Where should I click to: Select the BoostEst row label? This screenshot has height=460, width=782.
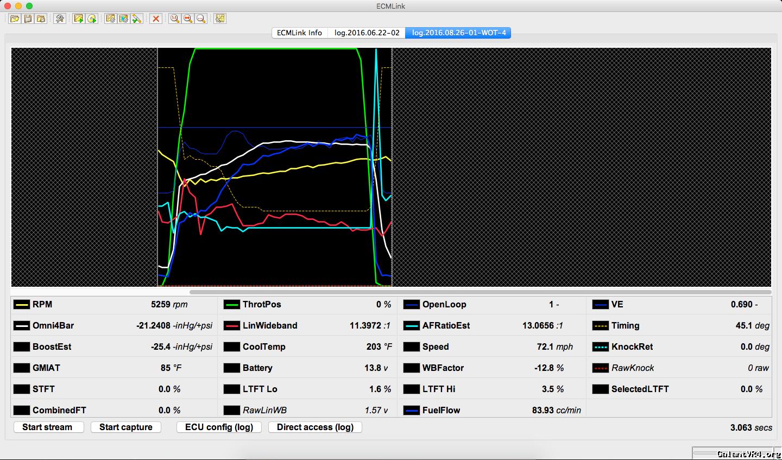(x=52, y=347)
